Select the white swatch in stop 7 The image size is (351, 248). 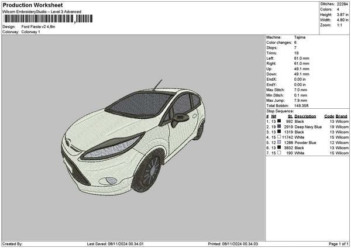[280, 153]
